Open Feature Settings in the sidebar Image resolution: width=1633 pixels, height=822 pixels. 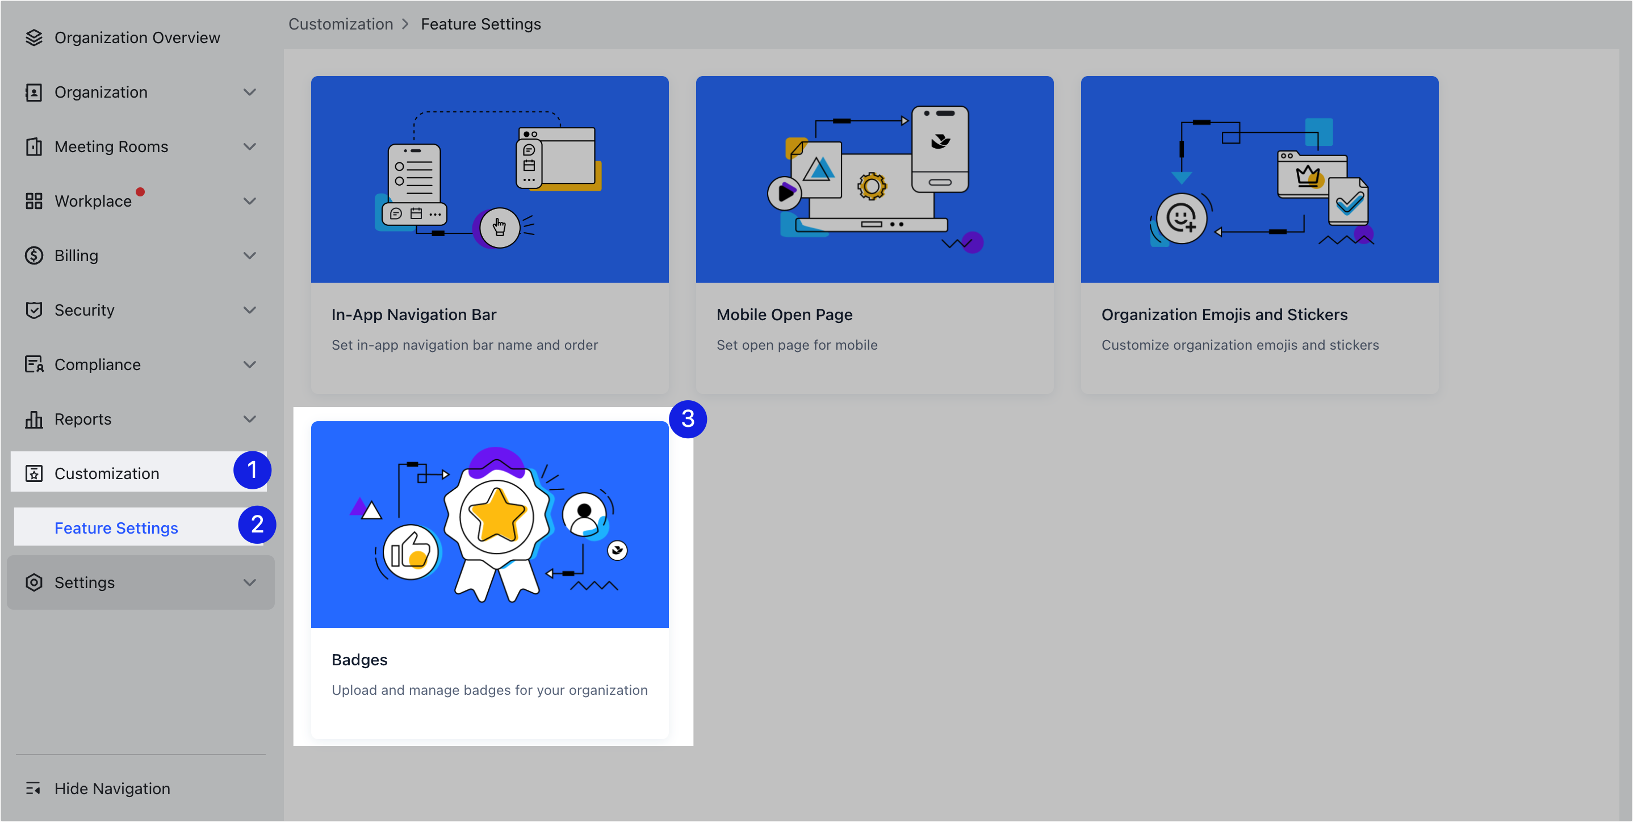[116, 527]
